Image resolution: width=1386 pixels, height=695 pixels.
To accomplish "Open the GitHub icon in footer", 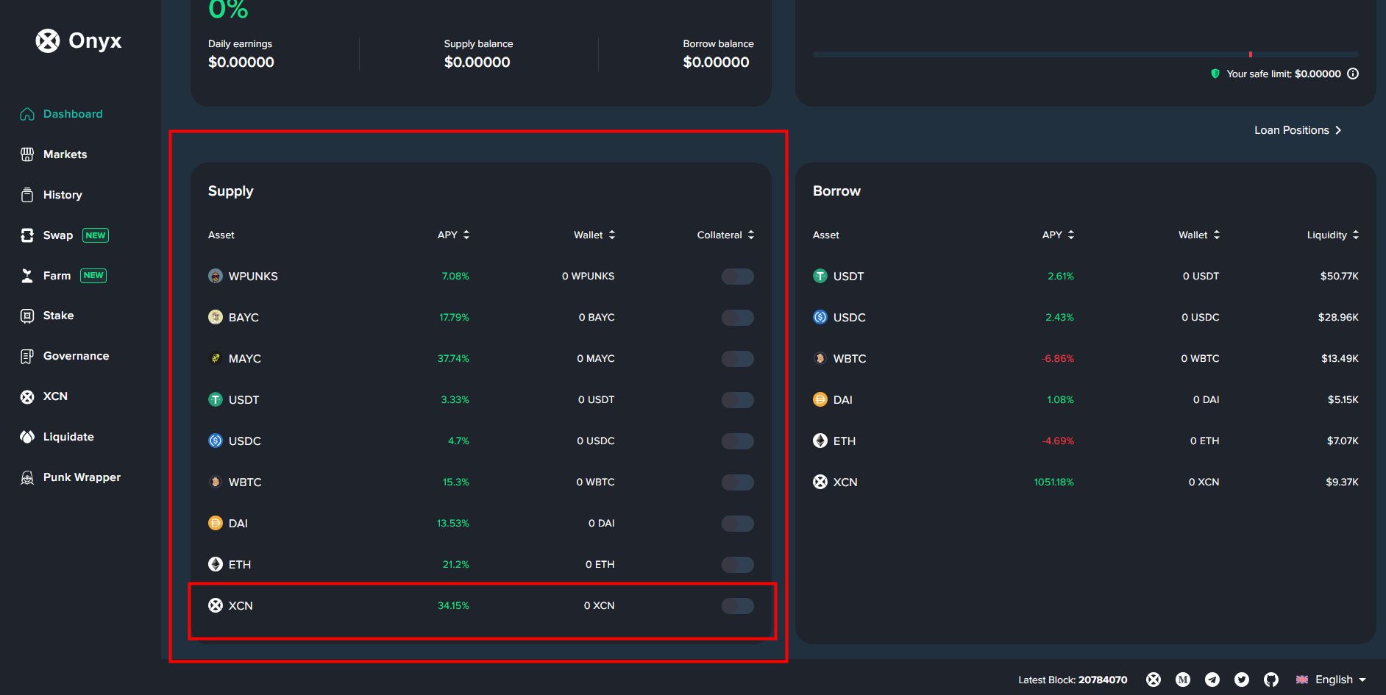I will click(1271, 680).
